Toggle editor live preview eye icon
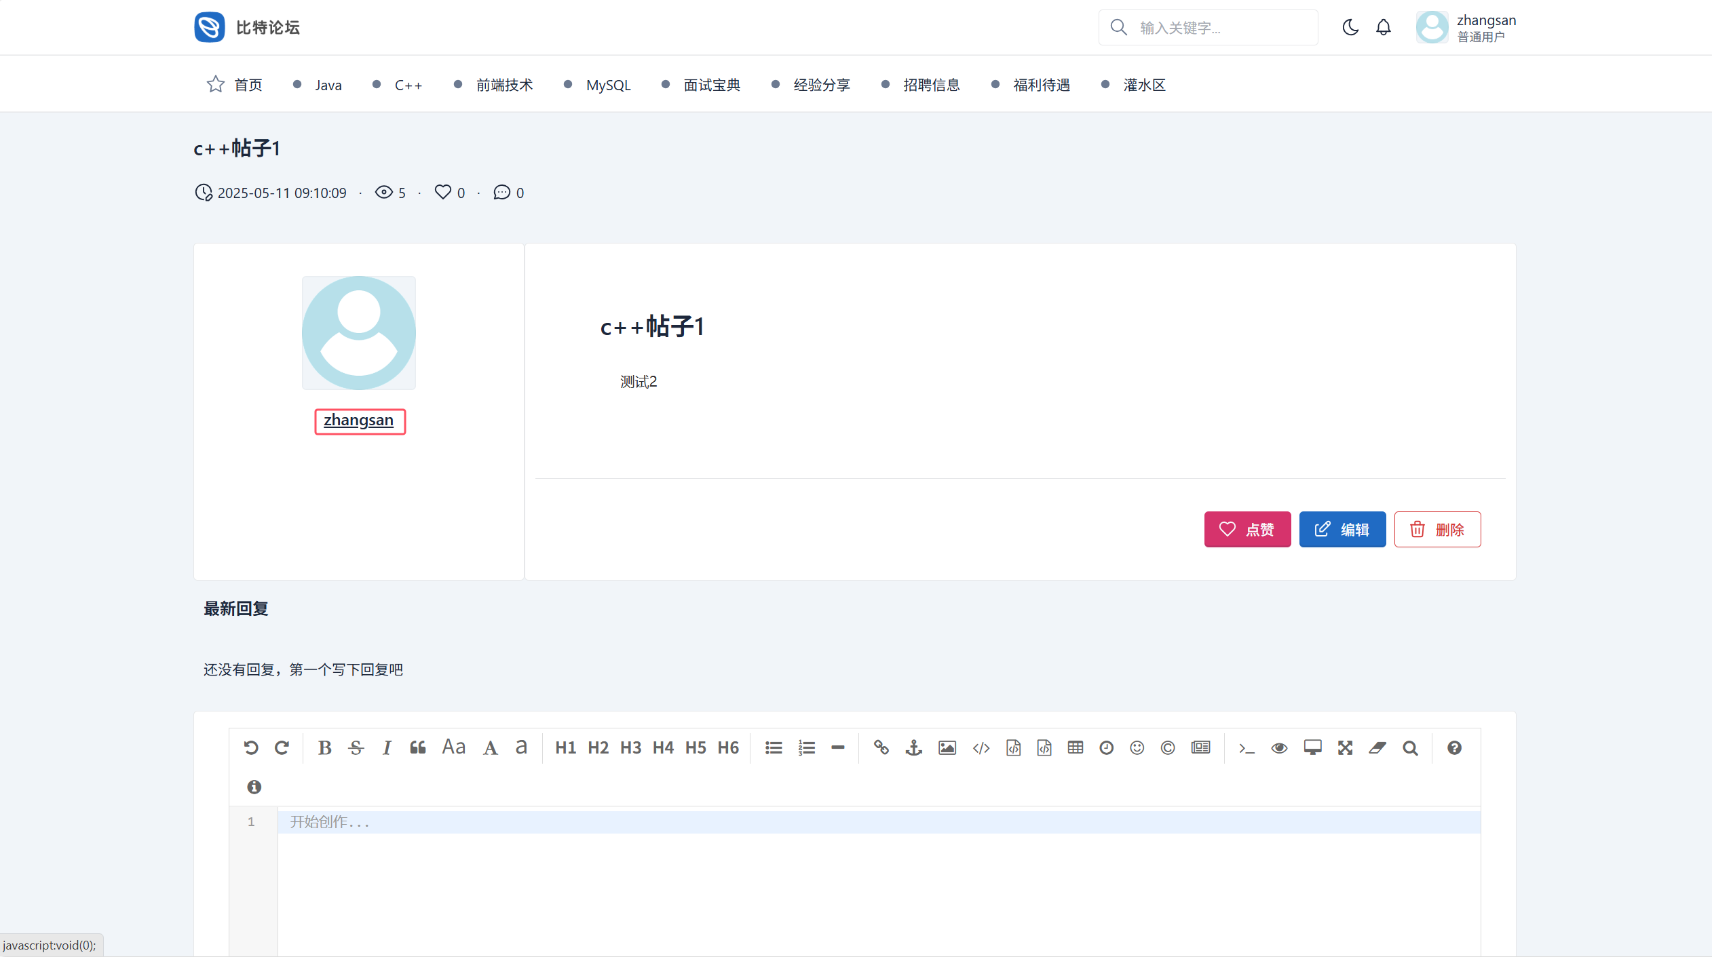 coord(1279,747)
